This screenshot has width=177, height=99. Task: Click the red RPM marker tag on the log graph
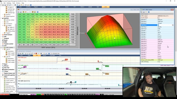tap(66, 59)
